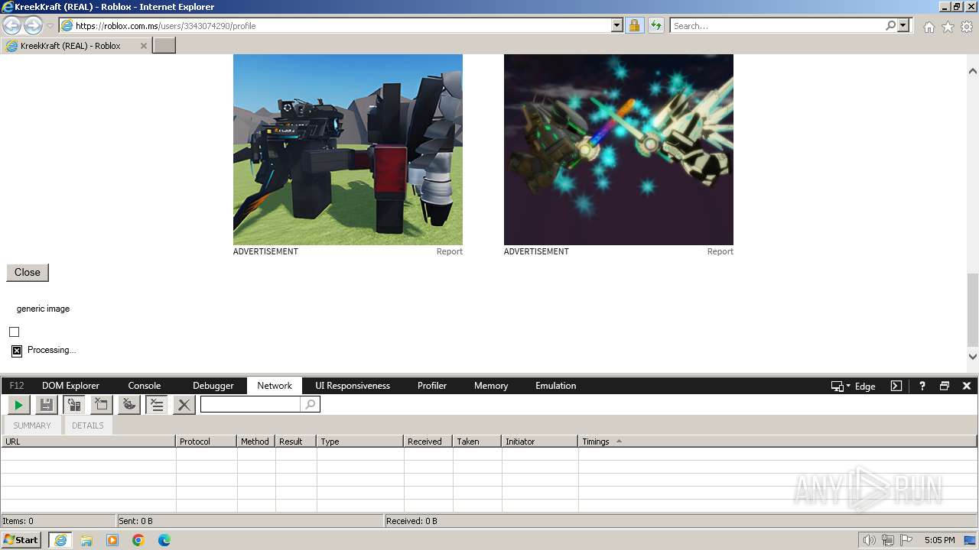The width and height of the screenshot is (979, 550).
Task: Click the clear cookies icon in Network toolbar
Action: point(129,405)
